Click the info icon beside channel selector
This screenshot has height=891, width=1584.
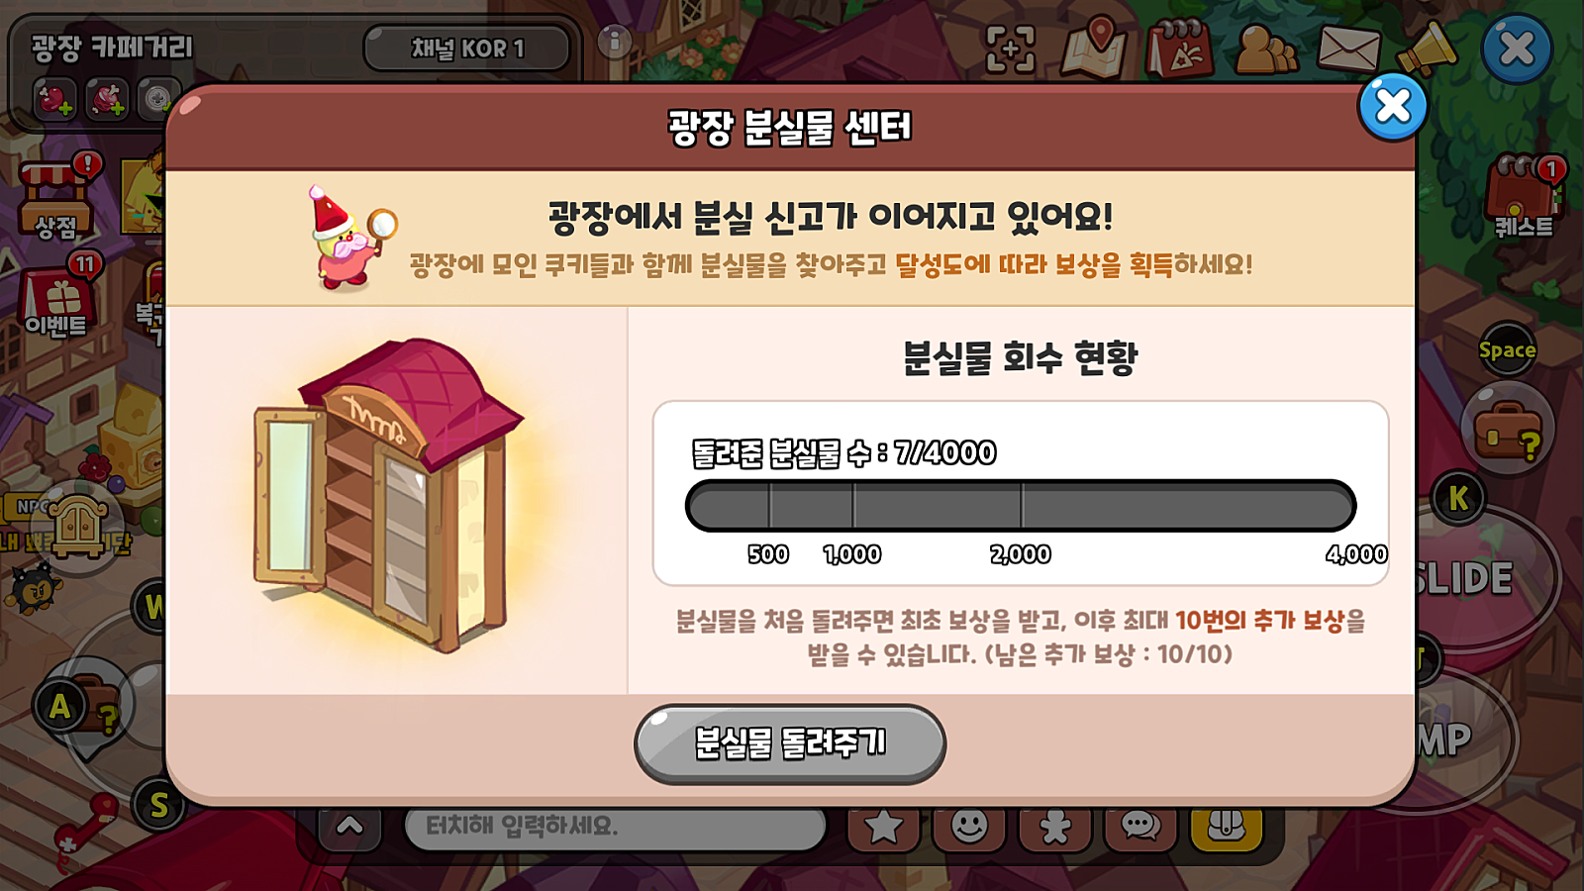click(615, 42)
